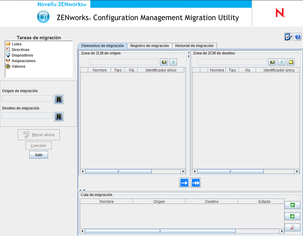
Task: Move queue item up with green arrow
Action: click(292, 205)
